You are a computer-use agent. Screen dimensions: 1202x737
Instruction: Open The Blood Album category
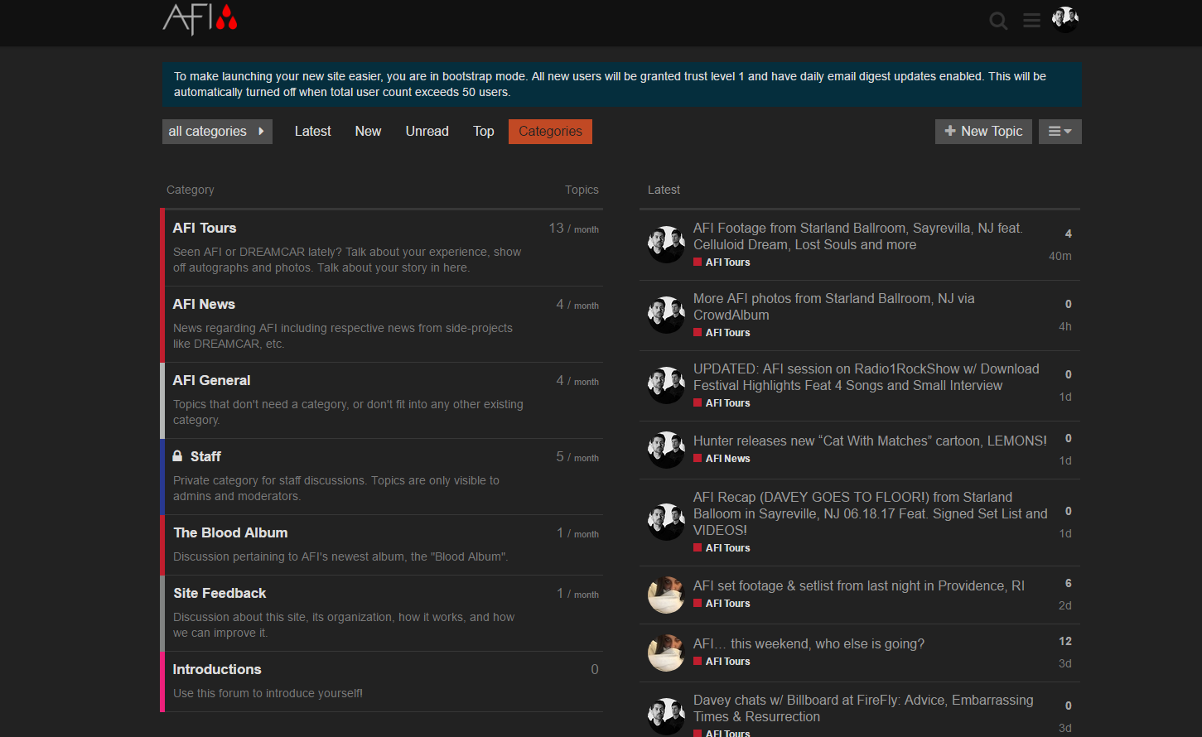coord(230,532)
